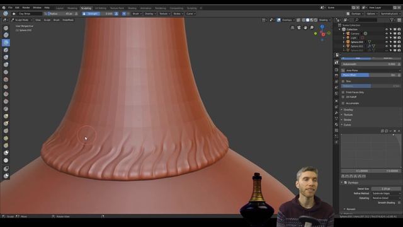This screenshot has width=403, height=227.
Task: Click the outliner search field
Action: click(x=366, y=20)
